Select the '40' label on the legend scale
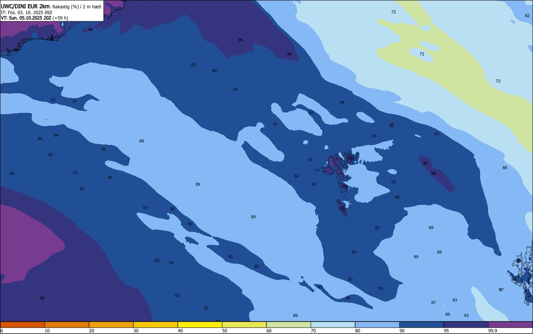Screen dimensions: 533x334 (x=180, y=331)
